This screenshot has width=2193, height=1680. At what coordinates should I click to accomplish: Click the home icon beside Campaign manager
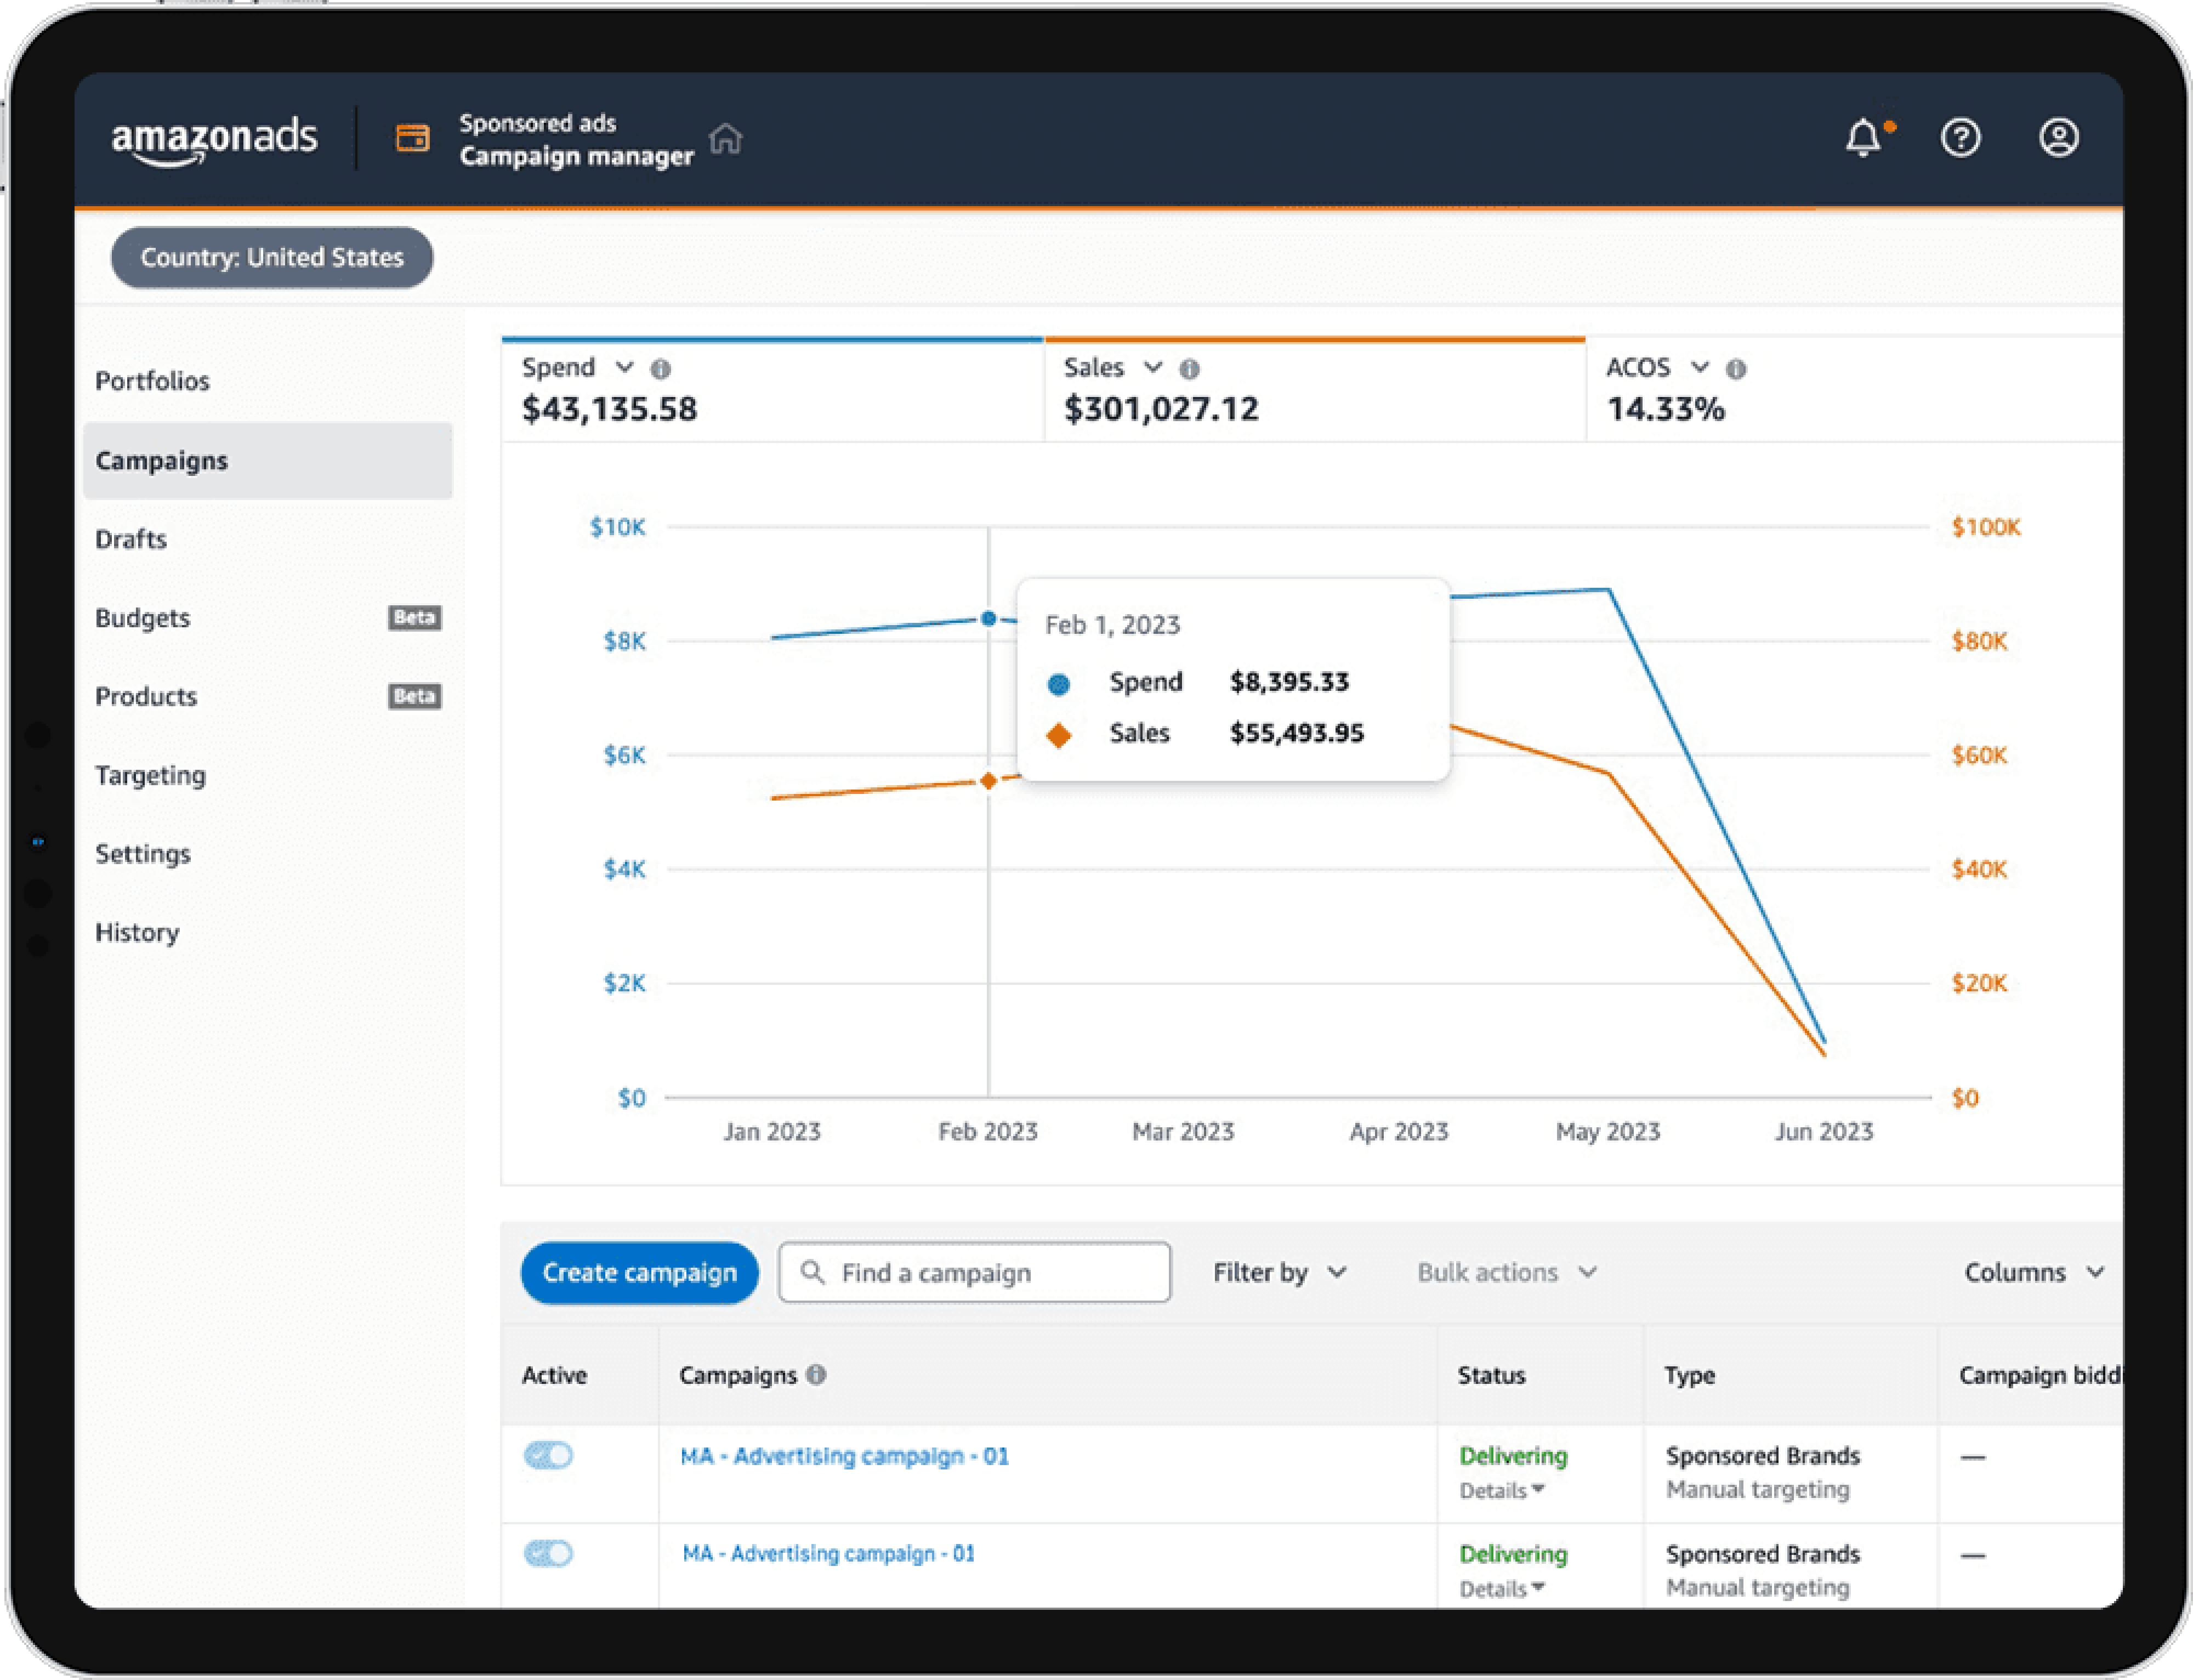coord(726,139)
